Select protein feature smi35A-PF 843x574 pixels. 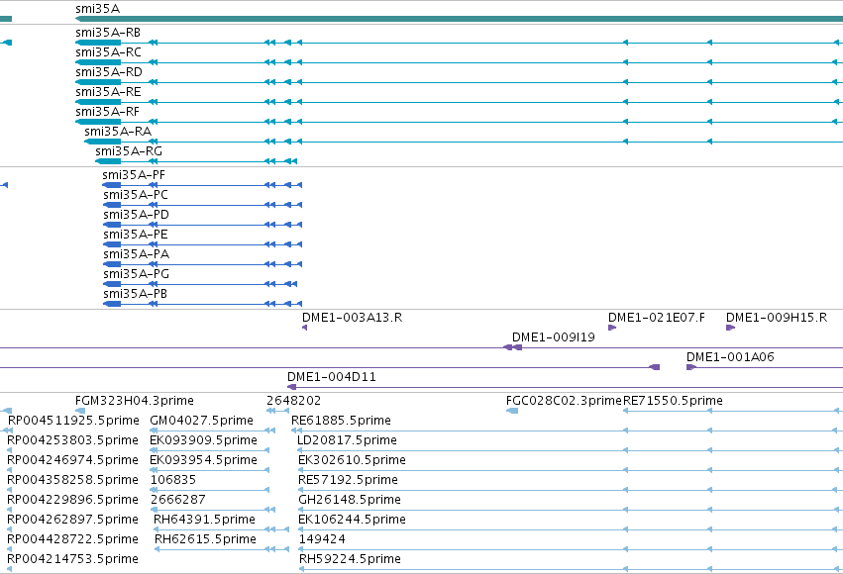134,175
